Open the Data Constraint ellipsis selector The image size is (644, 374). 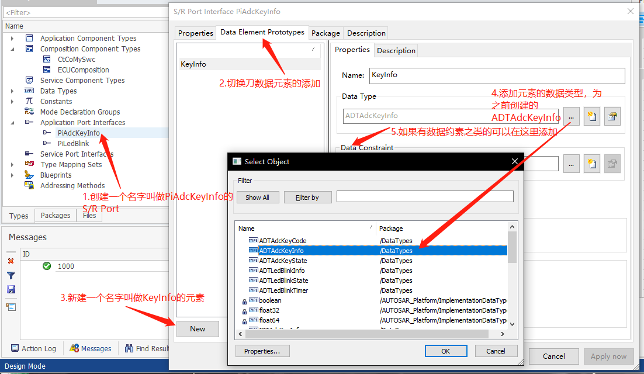(572, 164)
